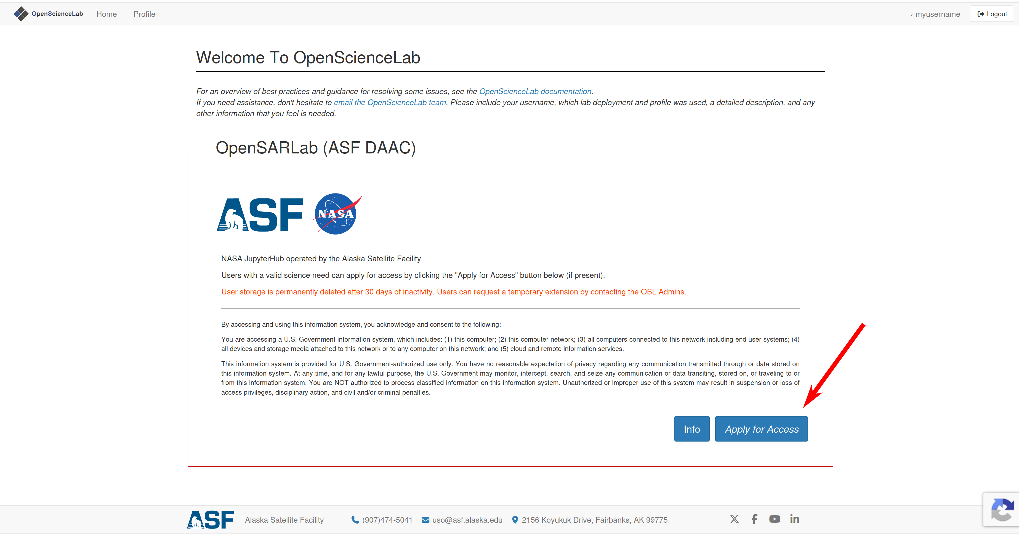Click the large ASF logo in the card
The height and width of the screenshot is (534, 1019).
(260, 215)
